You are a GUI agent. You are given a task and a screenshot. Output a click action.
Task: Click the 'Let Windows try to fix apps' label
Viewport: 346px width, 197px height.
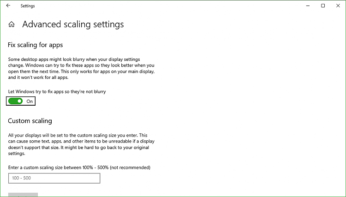57,91
